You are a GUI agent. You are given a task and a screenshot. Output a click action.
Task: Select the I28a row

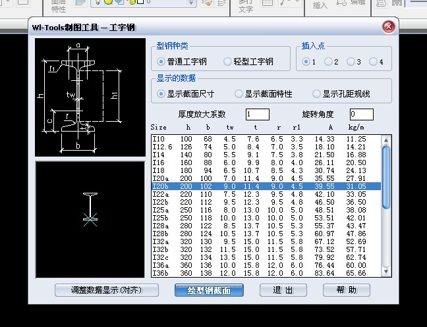pyautogui.click(x=266, y=226)
